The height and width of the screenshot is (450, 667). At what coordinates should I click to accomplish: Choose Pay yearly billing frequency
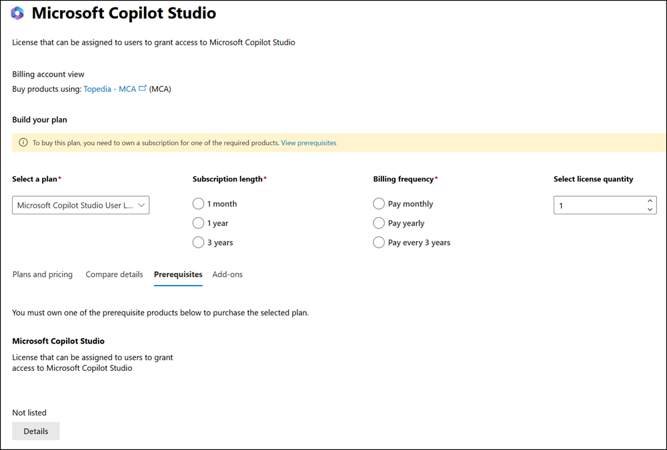[x=379, y=223]
